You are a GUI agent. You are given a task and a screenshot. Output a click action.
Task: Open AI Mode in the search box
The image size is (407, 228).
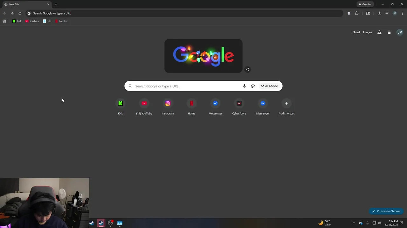(x=270, y=86)
